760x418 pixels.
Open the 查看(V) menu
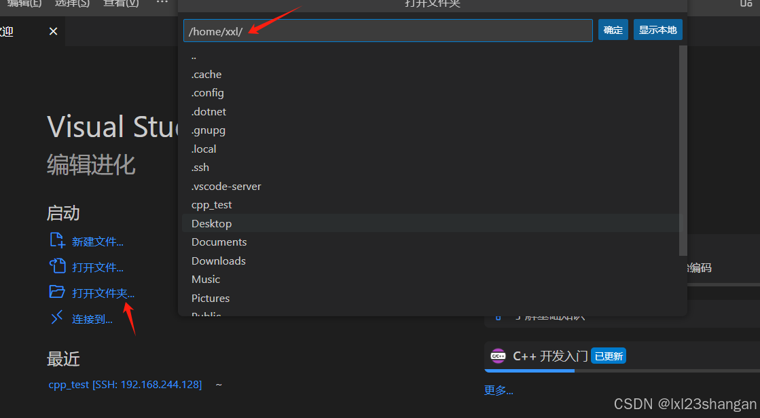(x=121, y=3)
